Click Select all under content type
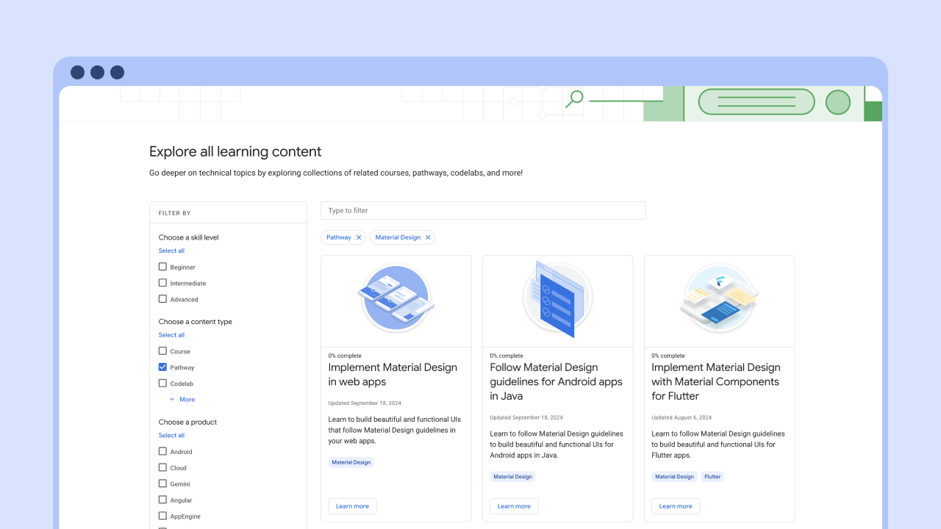 pos(171,334)
